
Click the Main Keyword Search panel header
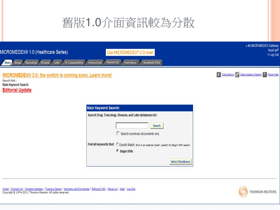tap(140, 108)
